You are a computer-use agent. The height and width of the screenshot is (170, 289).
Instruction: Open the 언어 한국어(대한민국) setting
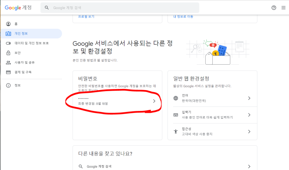pyautogui.click(x=212, y=98)
